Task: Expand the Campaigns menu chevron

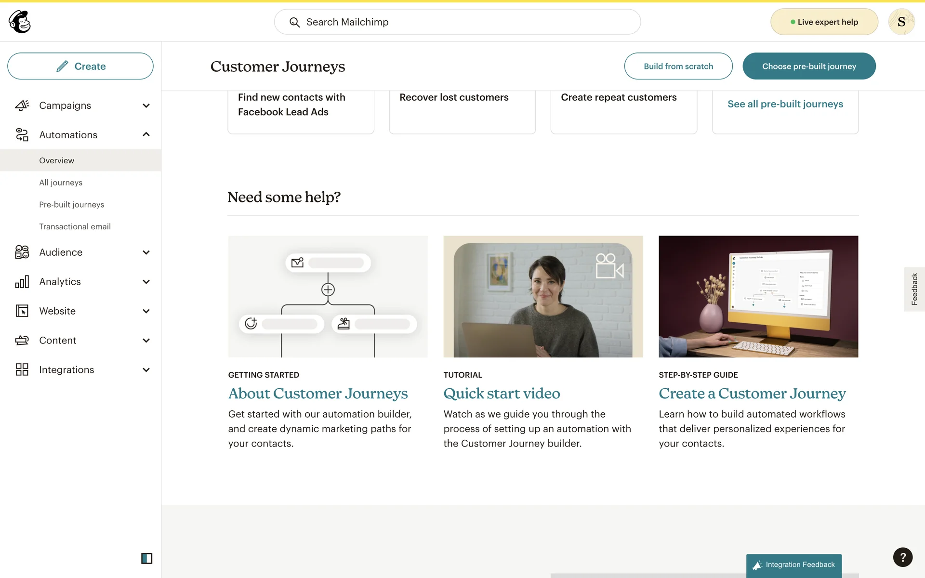Action: [x=146, y=105]
